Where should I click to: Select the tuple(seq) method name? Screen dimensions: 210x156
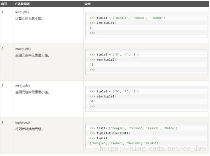[x=22, y=123]
